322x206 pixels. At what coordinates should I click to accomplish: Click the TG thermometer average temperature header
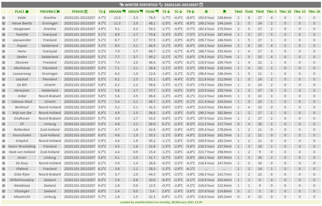[x=102, y=11]
